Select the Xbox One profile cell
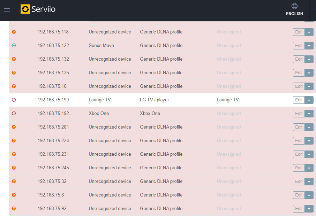Screen dimensions: 316x216 tap(150, 113)
